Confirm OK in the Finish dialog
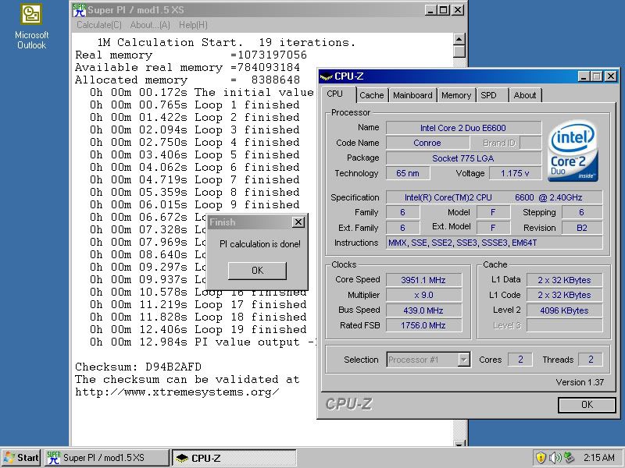625x468 pixels. (x=257, y=271)
